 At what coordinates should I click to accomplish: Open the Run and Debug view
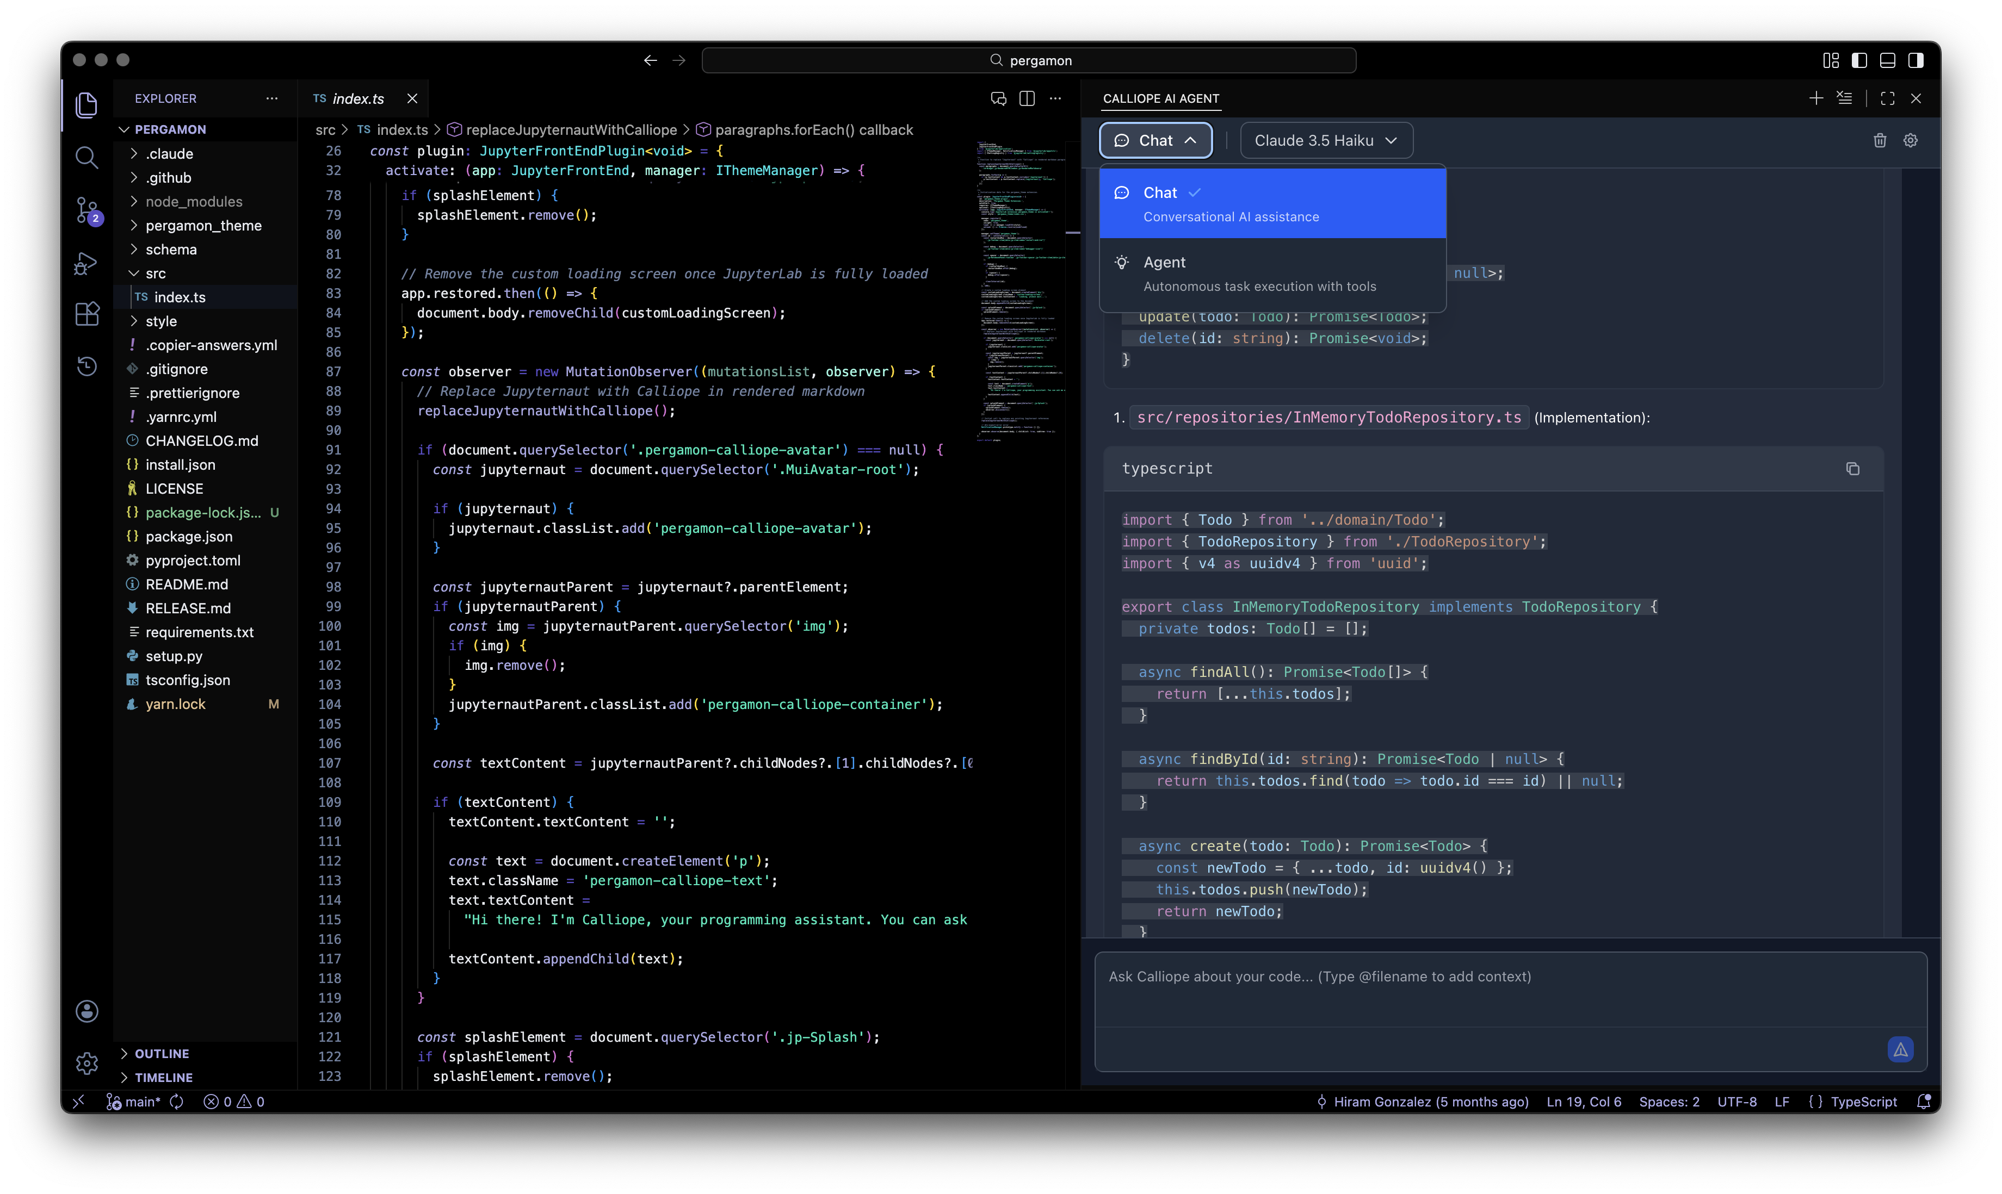point(87,264)
